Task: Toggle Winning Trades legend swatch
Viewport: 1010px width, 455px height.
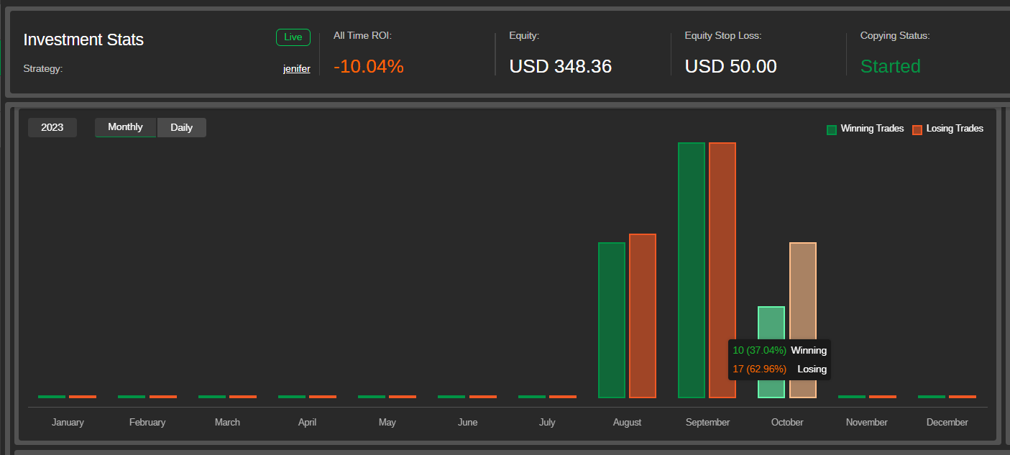Action: [x=832, y=129]
